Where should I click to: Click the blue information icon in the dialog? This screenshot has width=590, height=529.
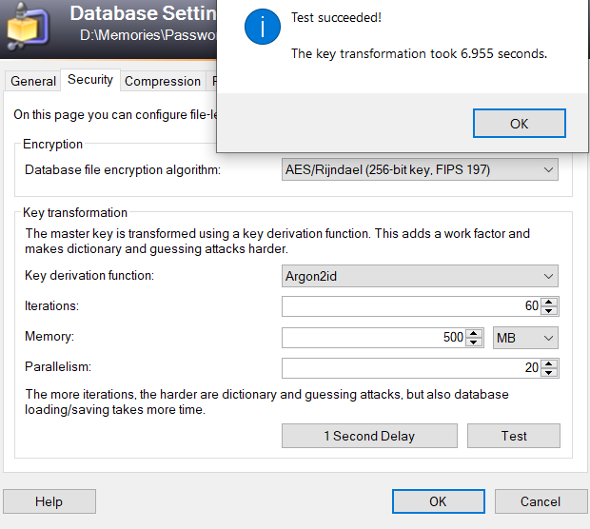pos(261,26)
